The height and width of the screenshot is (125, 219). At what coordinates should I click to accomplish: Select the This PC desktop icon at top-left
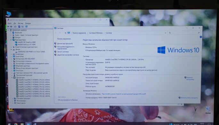[x=9, y=14]
